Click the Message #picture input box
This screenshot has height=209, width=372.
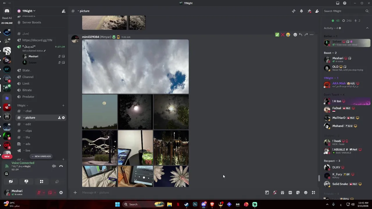171,192
